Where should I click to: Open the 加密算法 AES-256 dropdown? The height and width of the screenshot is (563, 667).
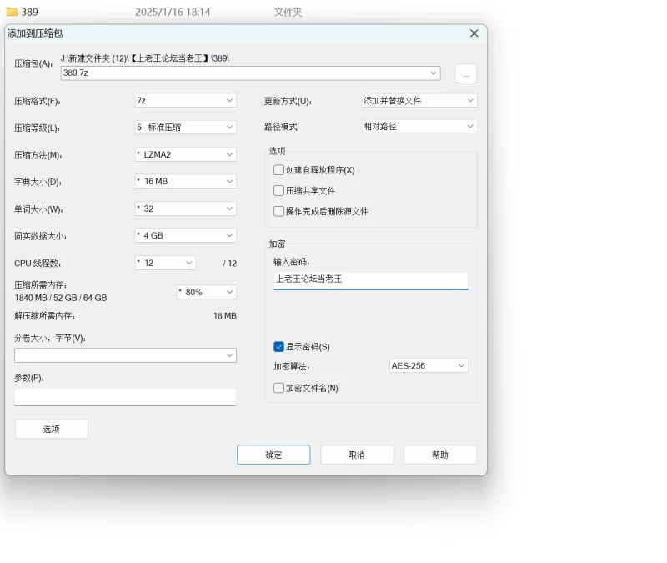point(429,366)
